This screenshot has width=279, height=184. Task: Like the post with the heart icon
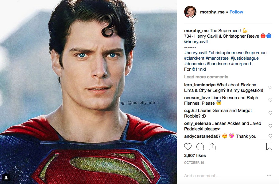tap(188, 147)
